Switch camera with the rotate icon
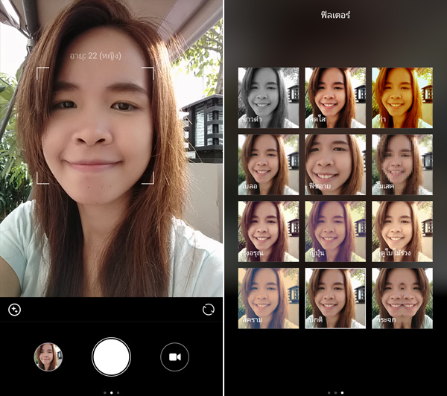 [x=209, y=309]
